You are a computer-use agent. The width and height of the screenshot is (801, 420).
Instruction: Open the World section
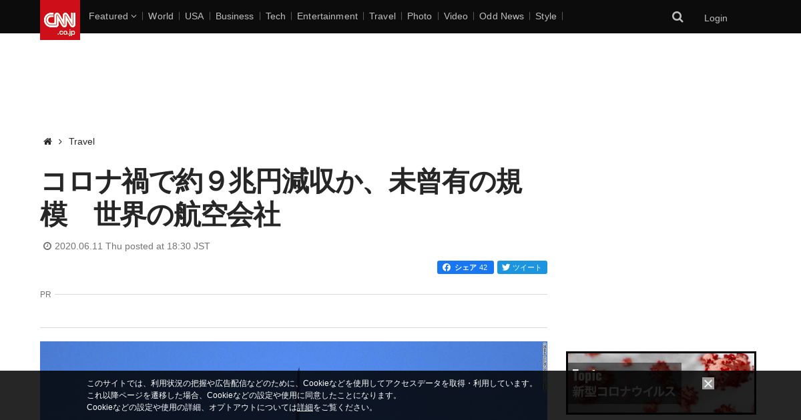(161, 16)
